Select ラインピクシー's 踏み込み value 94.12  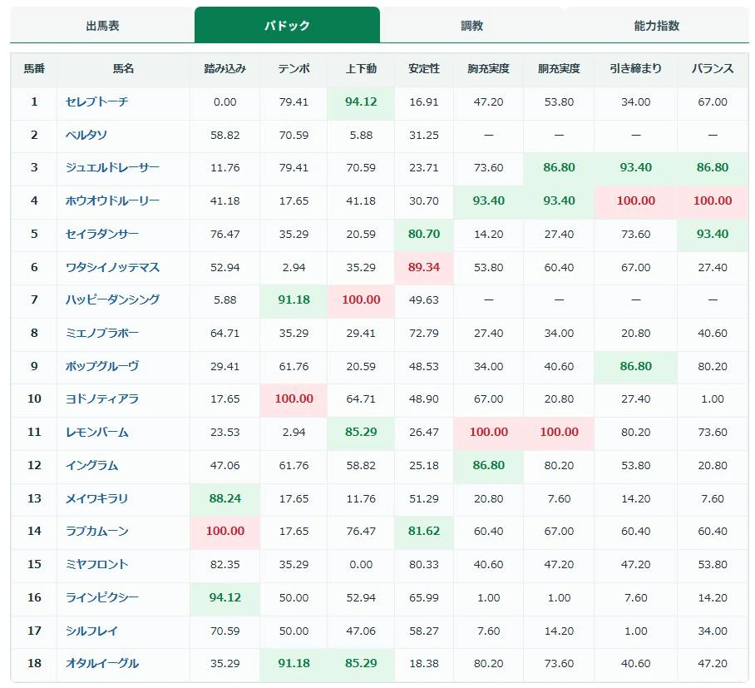click(225, 597)
